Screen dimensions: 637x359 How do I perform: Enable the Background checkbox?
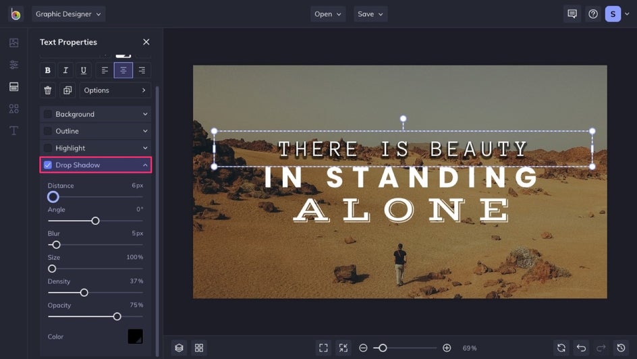point(47,114)
